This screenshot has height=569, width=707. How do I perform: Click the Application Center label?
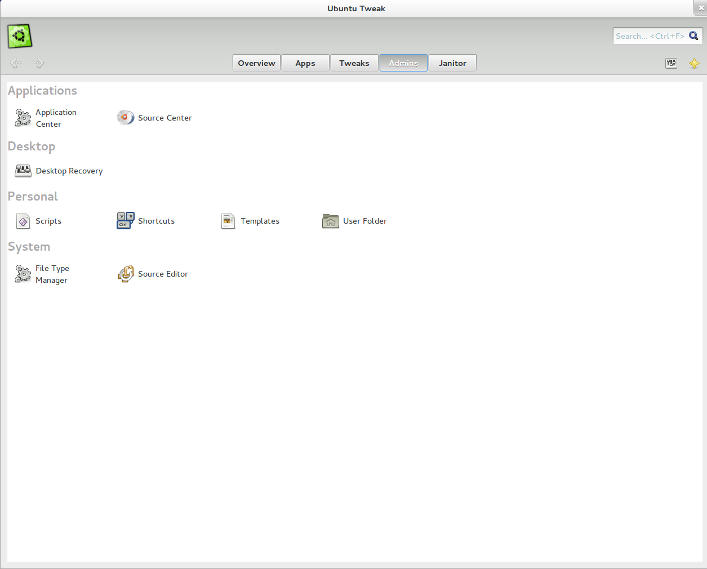(56, 118)
